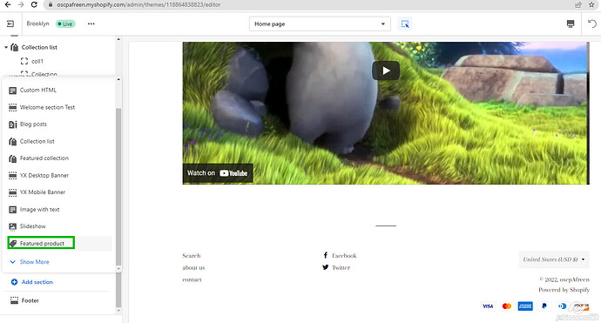The width and height of the screenshot is (601, 323).
Task: Click the Add section button
Action: [x=32, y=282]
